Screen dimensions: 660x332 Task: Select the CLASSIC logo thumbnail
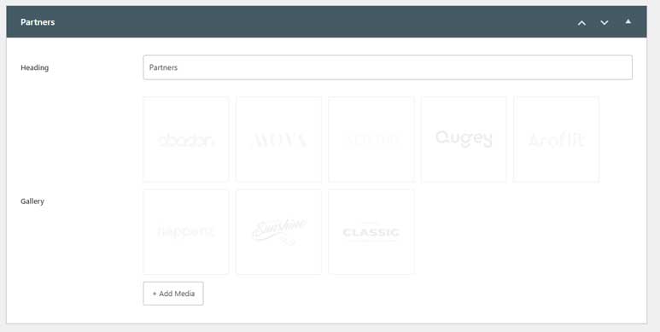pos(371,232)
